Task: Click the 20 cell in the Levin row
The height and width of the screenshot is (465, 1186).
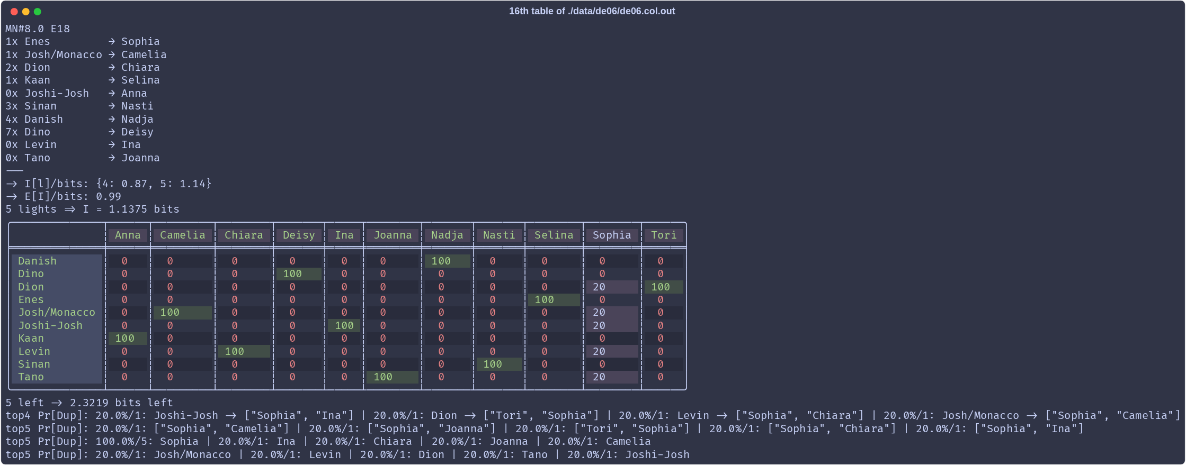Action: coord(612,351)
